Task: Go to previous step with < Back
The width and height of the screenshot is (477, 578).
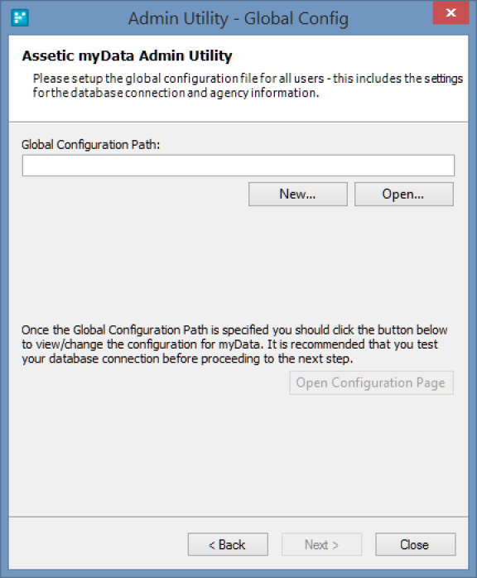Action: pyautogui.click(x=228, y=544)
